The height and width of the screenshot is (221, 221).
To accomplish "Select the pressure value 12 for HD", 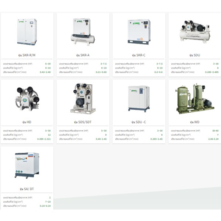I will (49, 135).
